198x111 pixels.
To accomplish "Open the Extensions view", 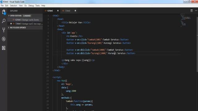I will 4,48.
